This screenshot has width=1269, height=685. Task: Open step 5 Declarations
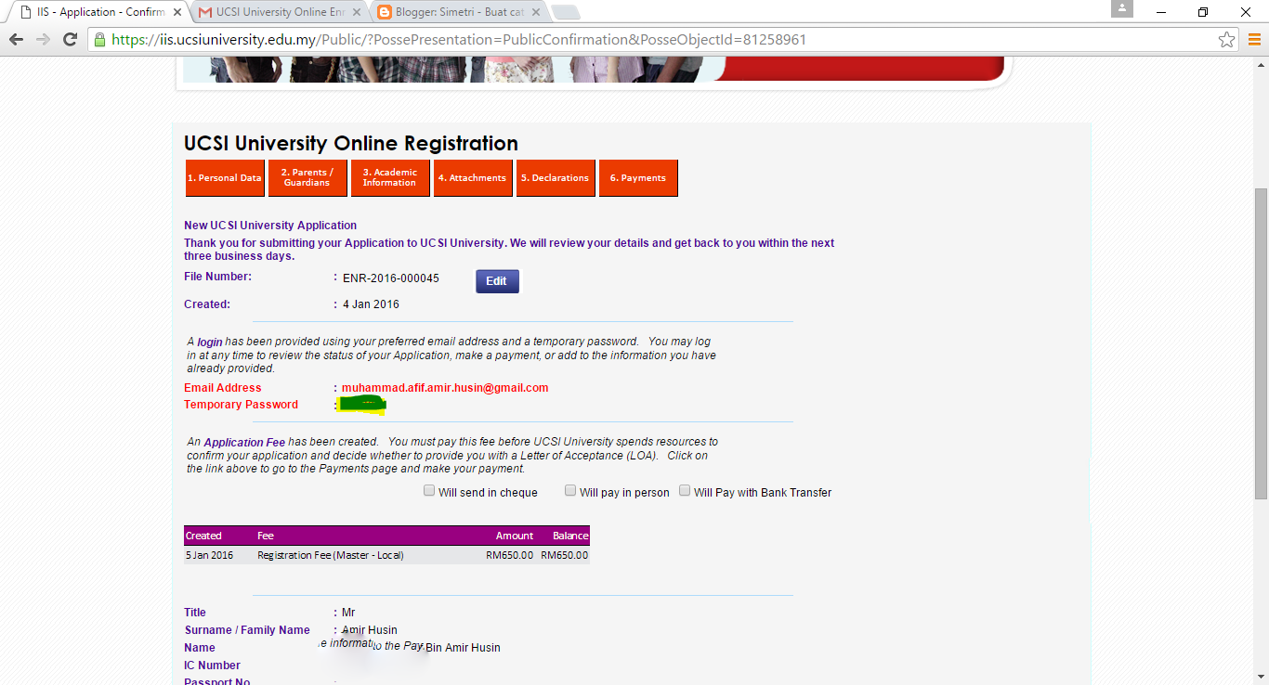coord(556,178)
